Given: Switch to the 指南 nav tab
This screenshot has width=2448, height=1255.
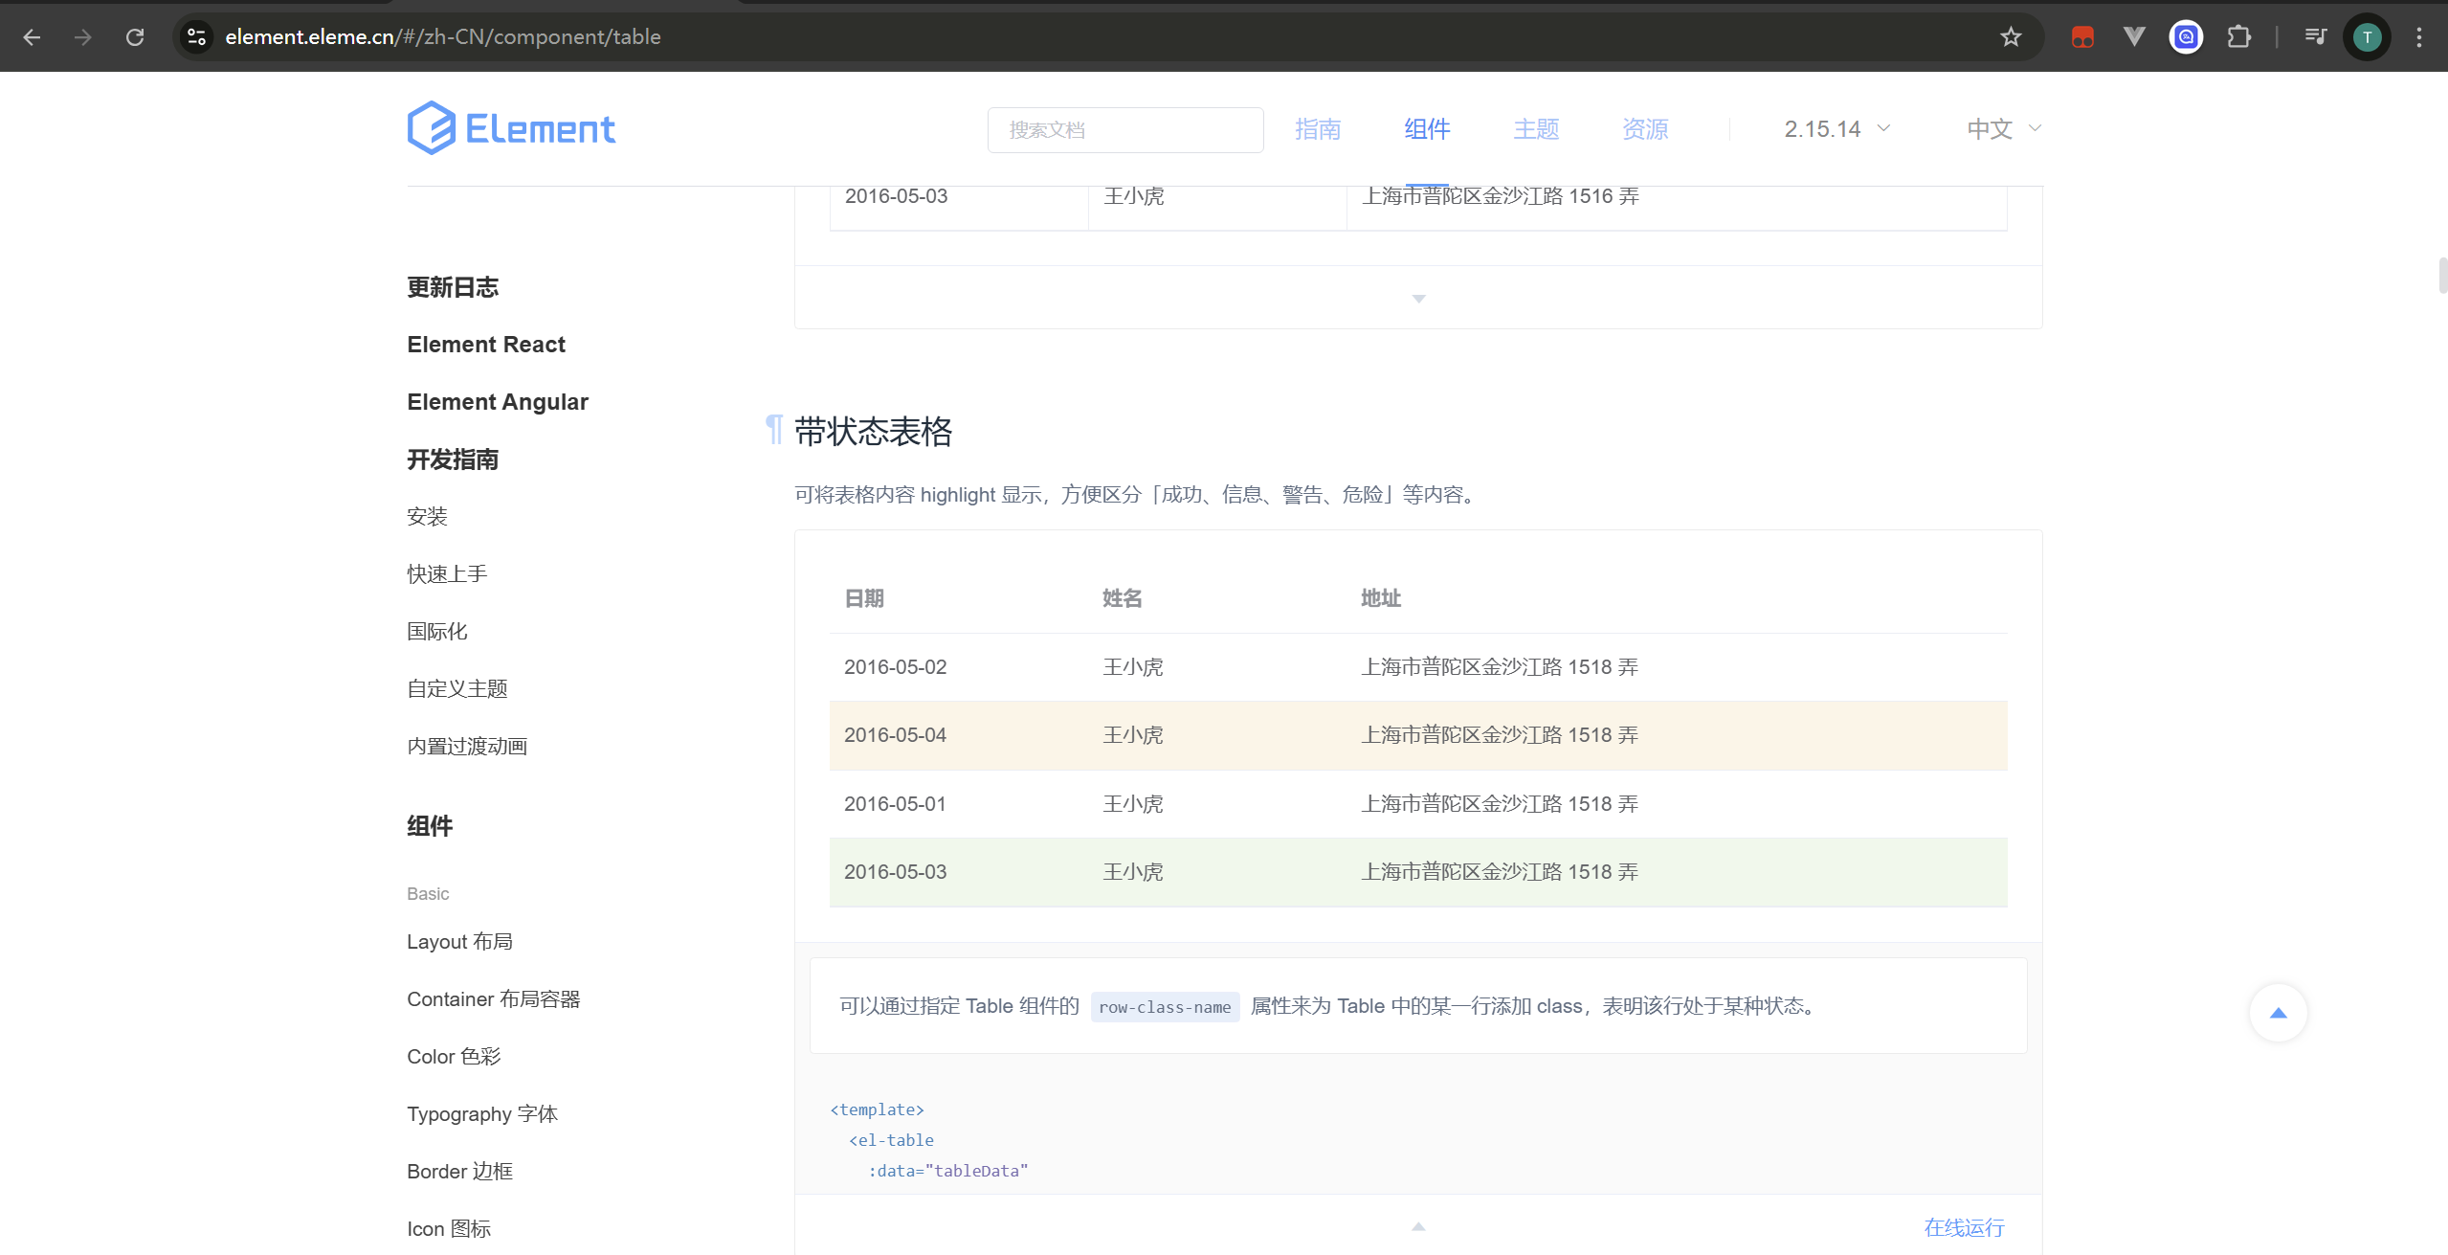Looking at the screenshot, I should pyautogui.click(x=1317, y=129).
